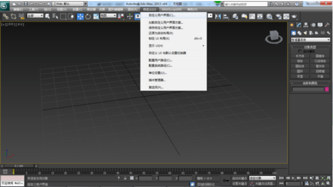Click the Save file icon in title bar

click(26, 4)
